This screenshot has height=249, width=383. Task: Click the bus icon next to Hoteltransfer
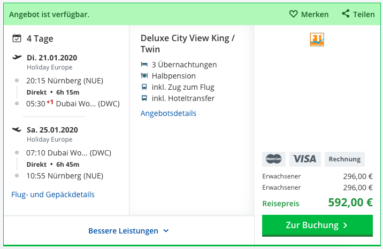click(144, 98)
